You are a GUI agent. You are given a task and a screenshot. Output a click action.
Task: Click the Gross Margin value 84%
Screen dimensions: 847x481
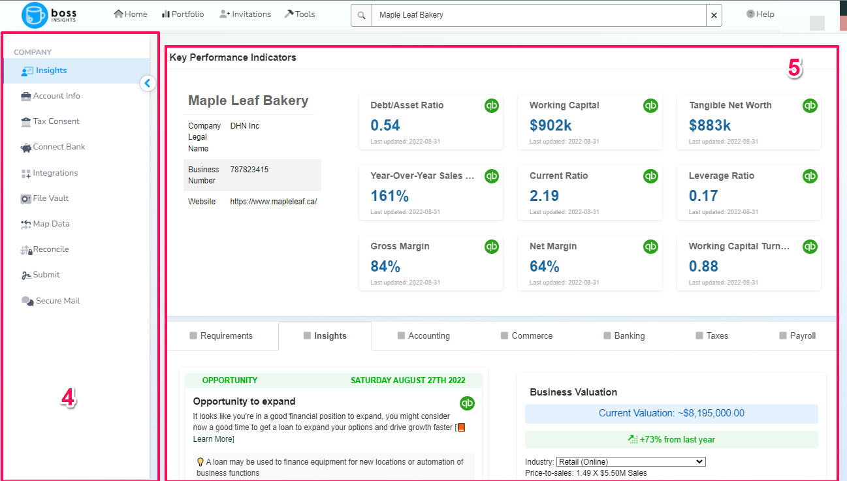385,266
